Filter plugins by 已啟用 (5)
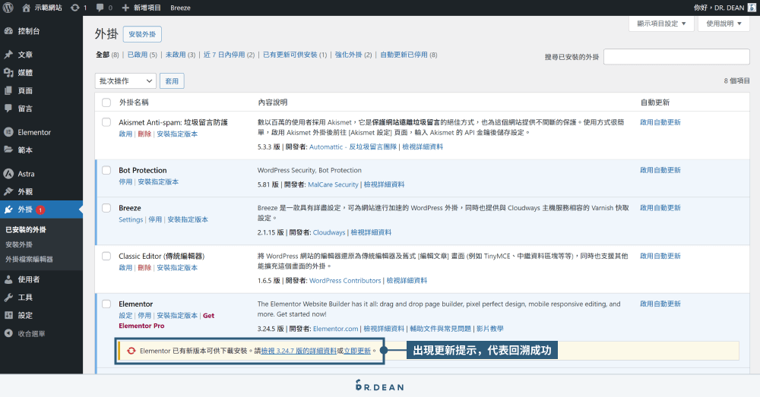This screenshot has width=760, height=397. click(142, 55)
